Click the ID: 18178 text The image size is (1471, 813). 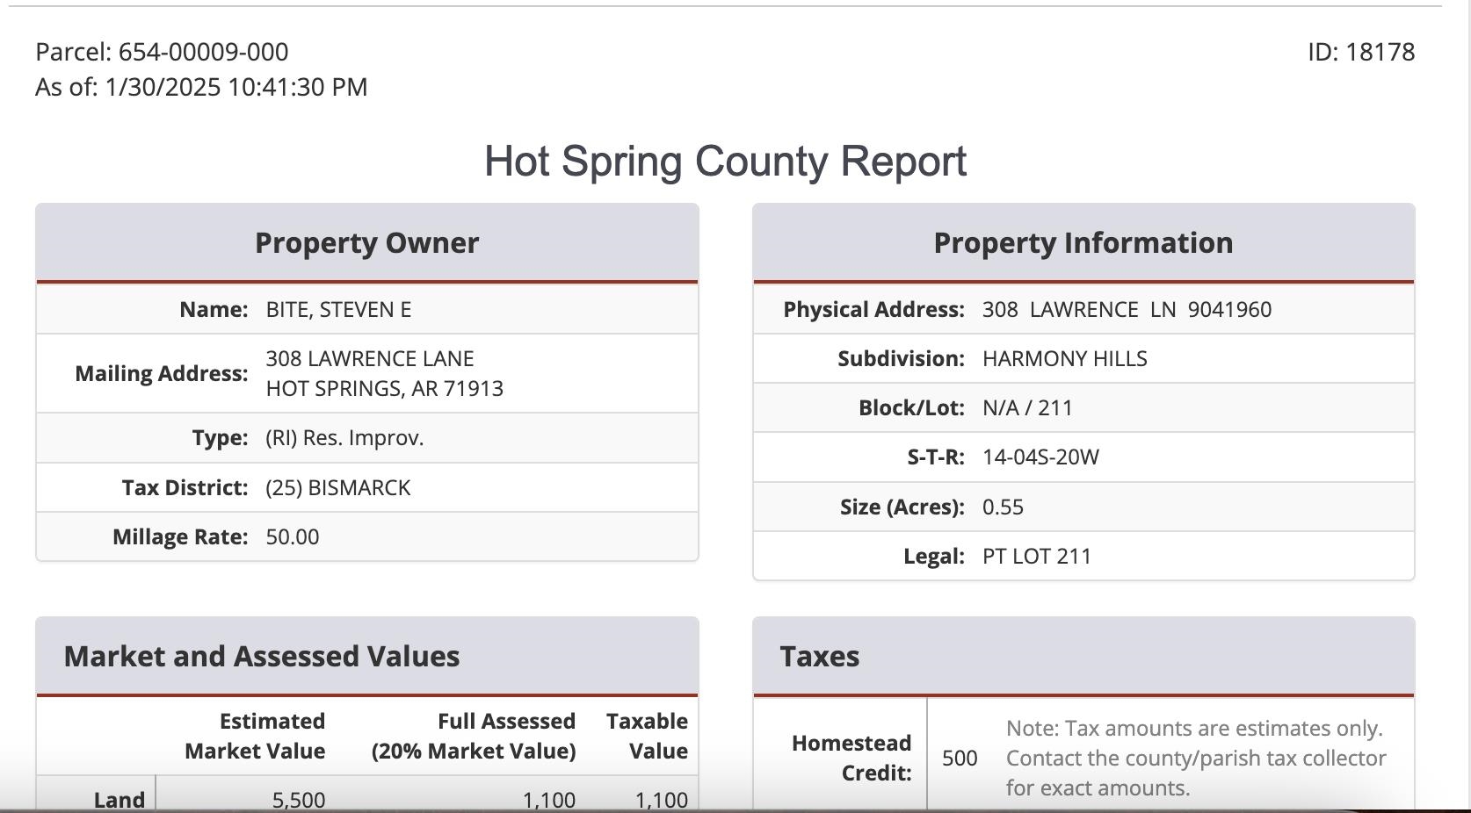click(1361, 52)
